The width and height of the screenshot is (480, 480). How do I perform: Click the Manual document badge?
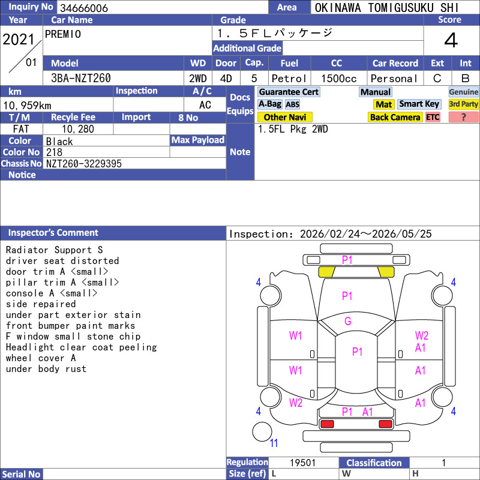click(x=376, y=92)
